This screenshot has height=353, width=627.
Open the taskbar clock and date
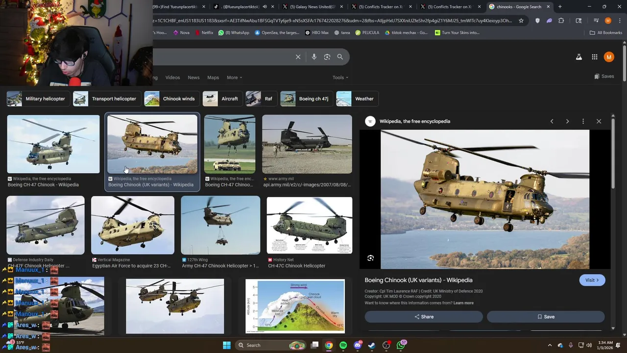point(605,345)
